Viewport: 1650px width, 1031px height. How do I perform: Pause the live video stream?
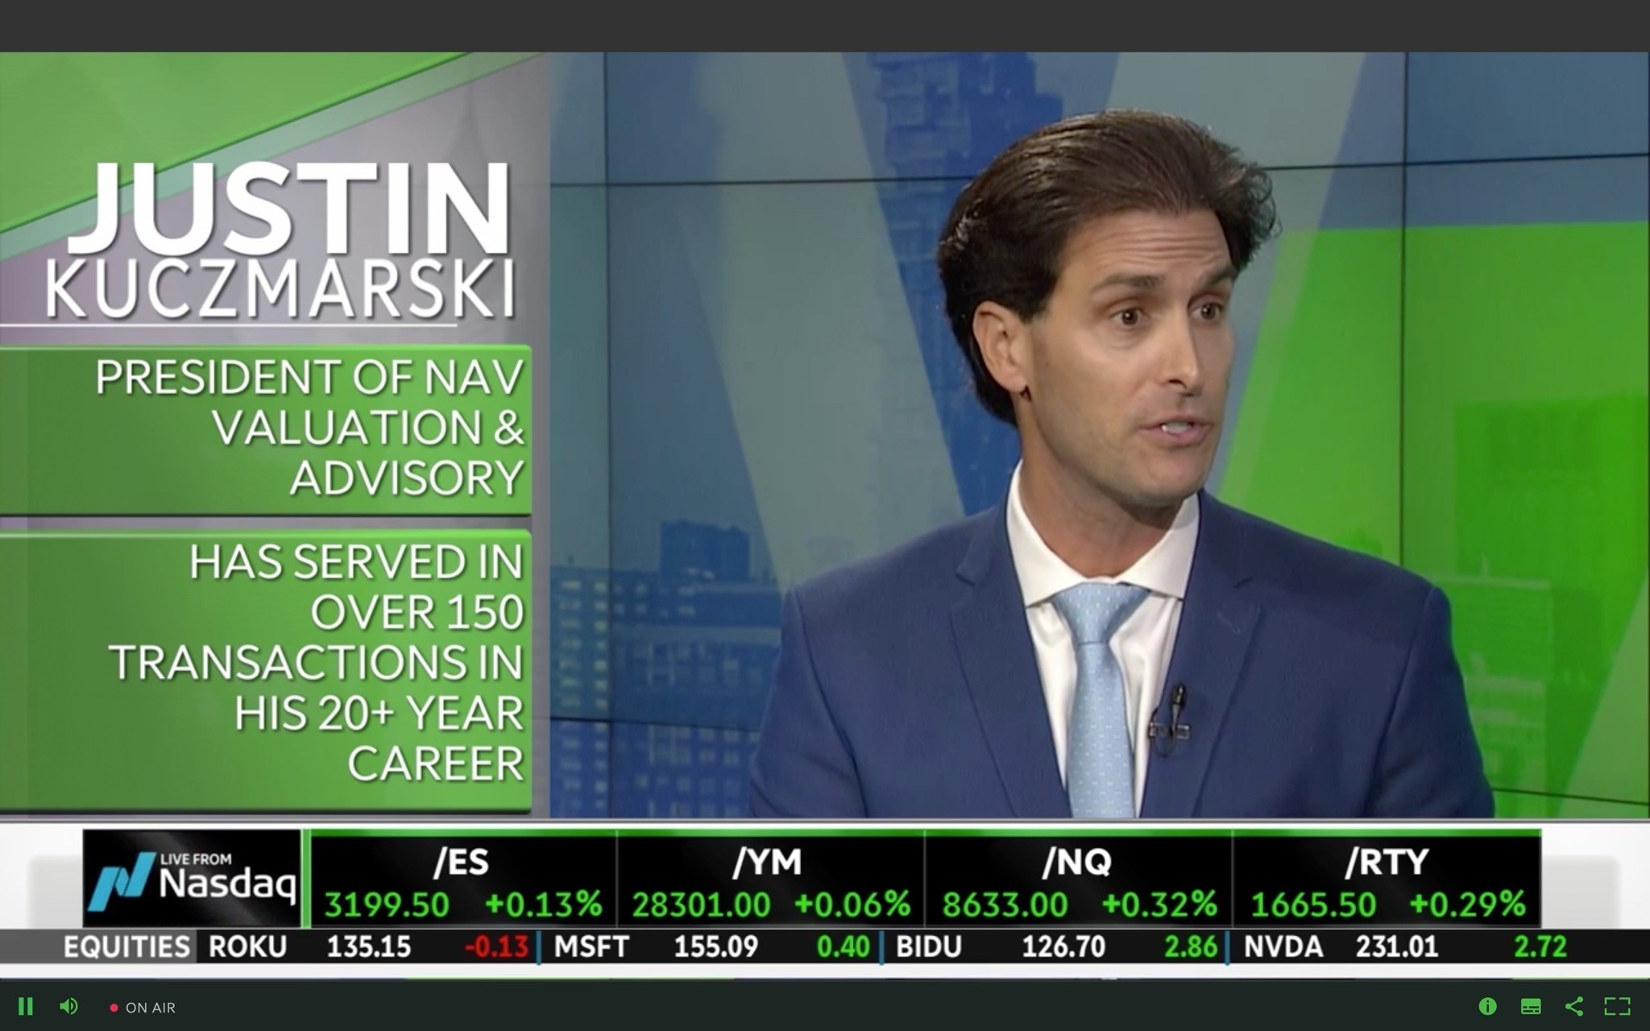tap(26, 1007)
